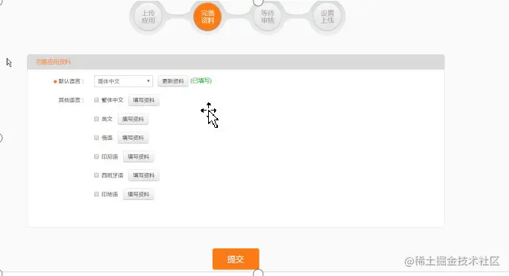
Task: Click the 默认语言 field label
Action: pos(71,81)
